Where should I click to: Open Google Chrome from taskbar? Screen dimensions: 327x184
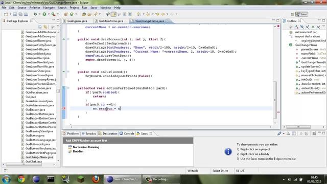21,179
